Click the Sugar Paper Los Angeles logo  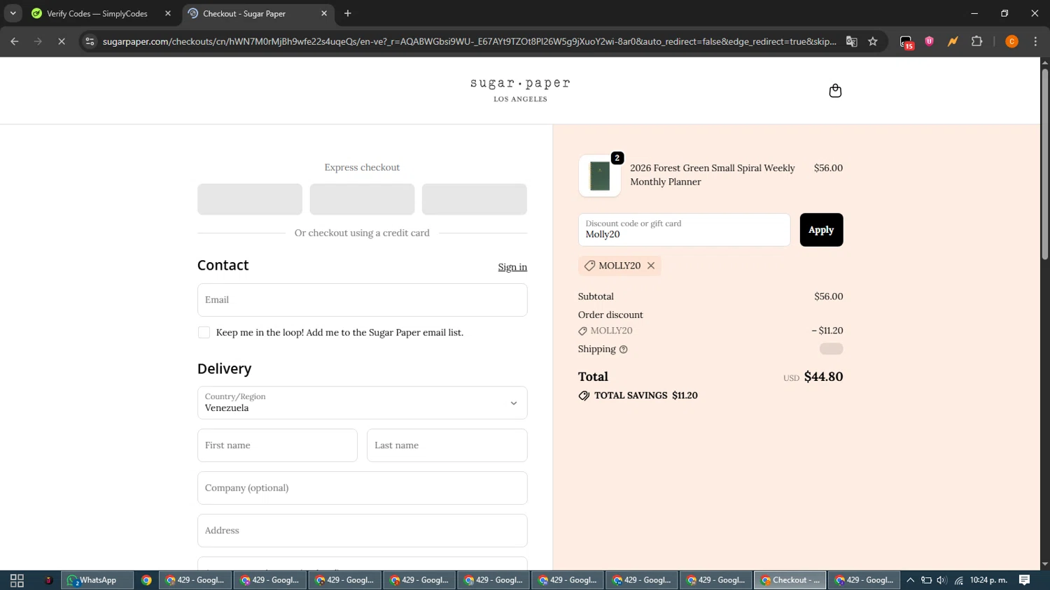520,90
